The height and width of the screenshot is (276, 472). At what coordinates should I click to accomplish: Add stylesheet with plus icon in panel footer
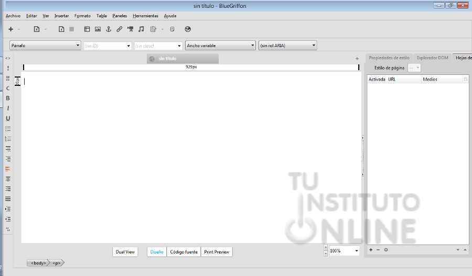click(x=371, y=250)
